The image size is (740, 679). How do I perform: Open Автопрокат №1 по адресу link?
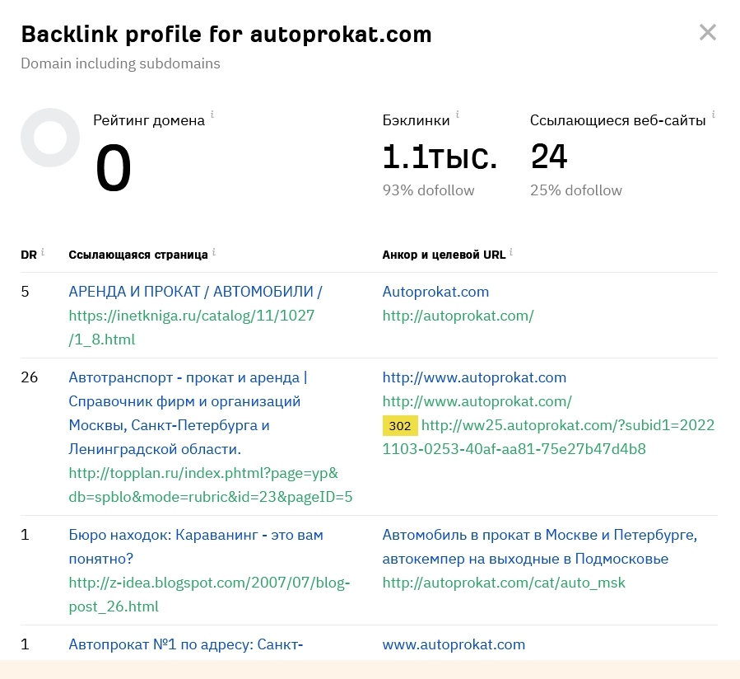click(186, 644)
